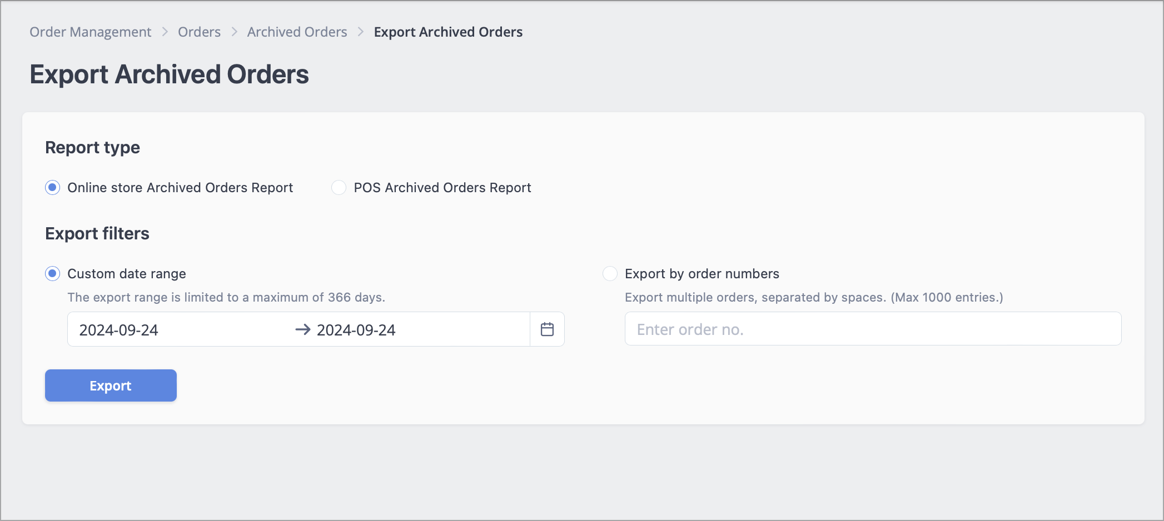Select Online store Archived Orders Report radio
1164x521 pixels.
(x=53, y=188)
